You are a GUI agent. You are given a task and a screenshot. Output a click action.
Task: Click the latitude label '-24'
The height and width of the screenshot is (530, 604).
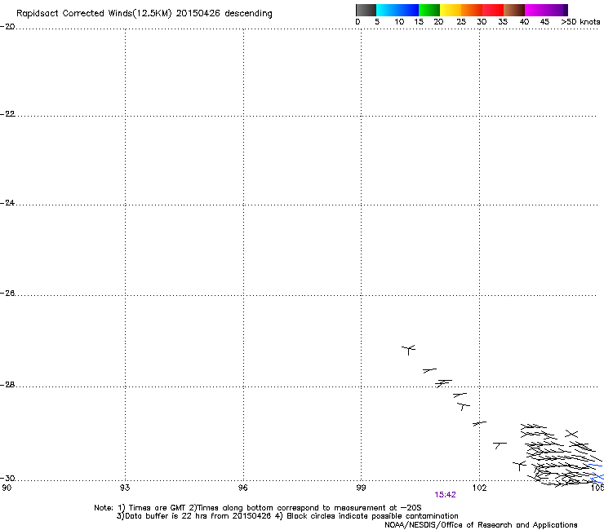coord(7,203)
